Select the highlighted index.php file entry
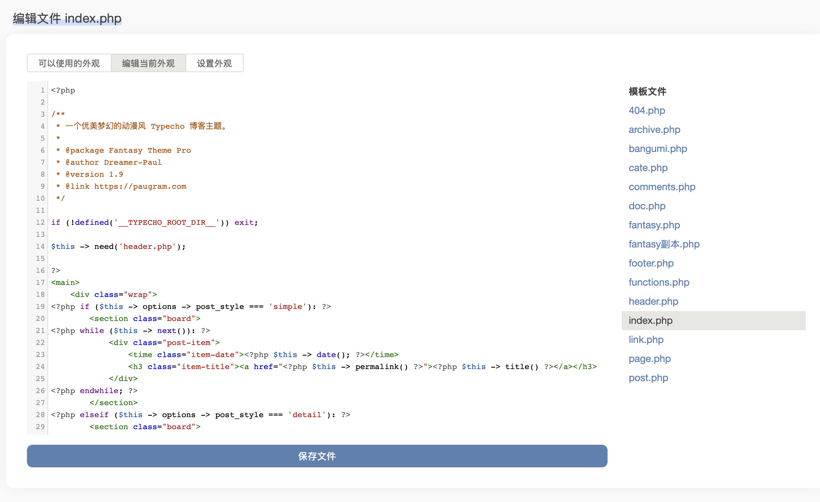The height and width of the screenshot is (502, 820). (x=714, y=321)
